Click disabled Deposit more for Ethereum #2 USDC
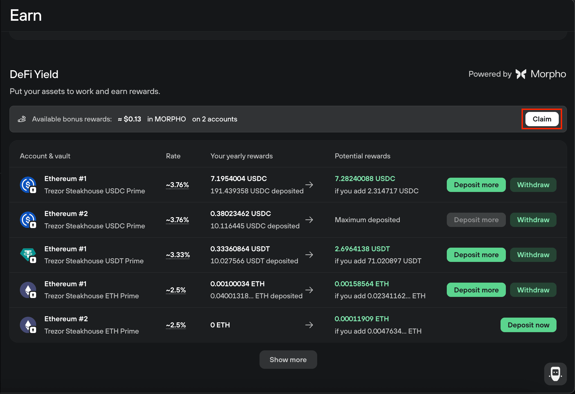Image resolution: width=575 pixels, height=394 pixels. 476,220
